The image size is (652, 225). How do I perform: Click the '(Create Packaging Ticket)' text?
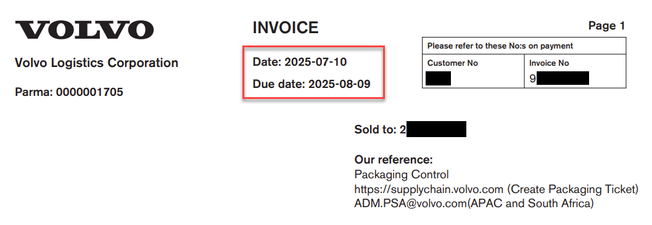tap(572, 189)
